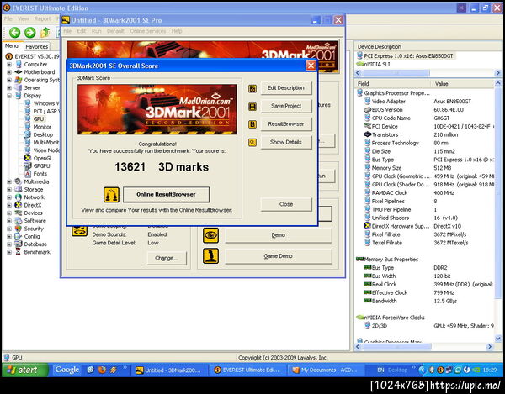Select the Desktop tree item
The width and height of the screenshot is (505, 394).
43,134
